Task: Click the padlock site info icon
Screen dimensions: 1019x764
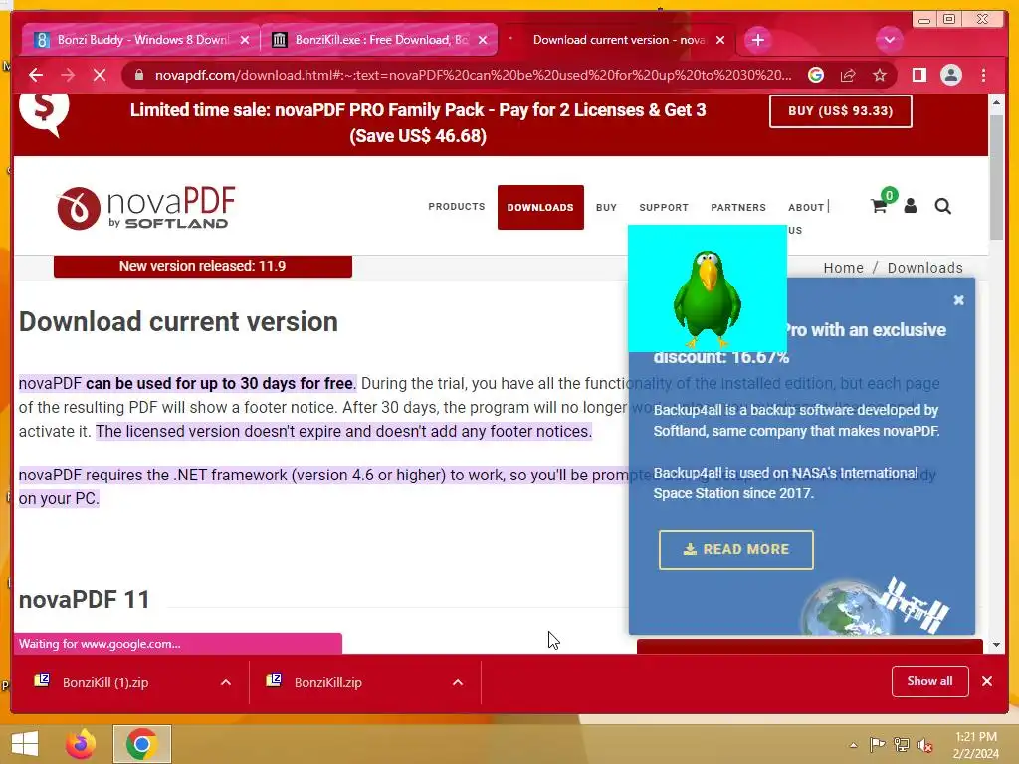Action: point(138,75)
